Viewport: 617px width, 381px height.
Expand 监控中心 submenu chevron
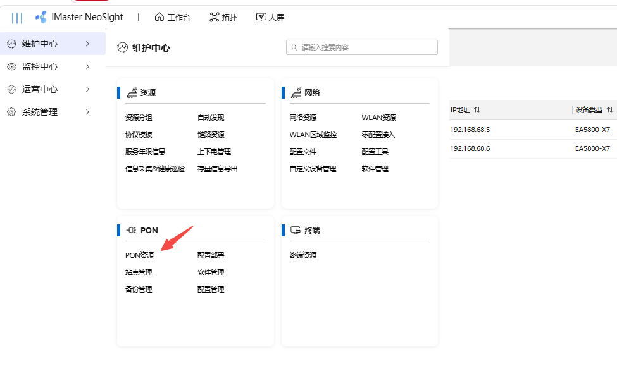[87, 66]
